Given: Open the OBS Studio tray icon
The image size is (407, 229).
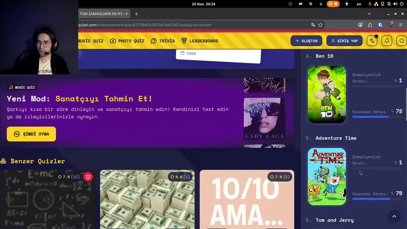Looking at the screenshot, I should pos(290,4).
